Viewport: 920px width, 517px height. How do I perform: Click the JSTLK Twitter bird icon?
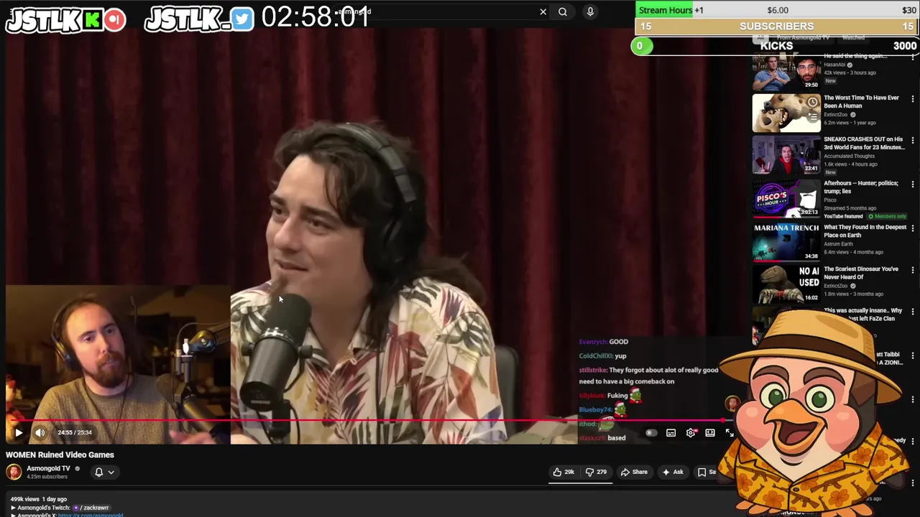point(242,19)
